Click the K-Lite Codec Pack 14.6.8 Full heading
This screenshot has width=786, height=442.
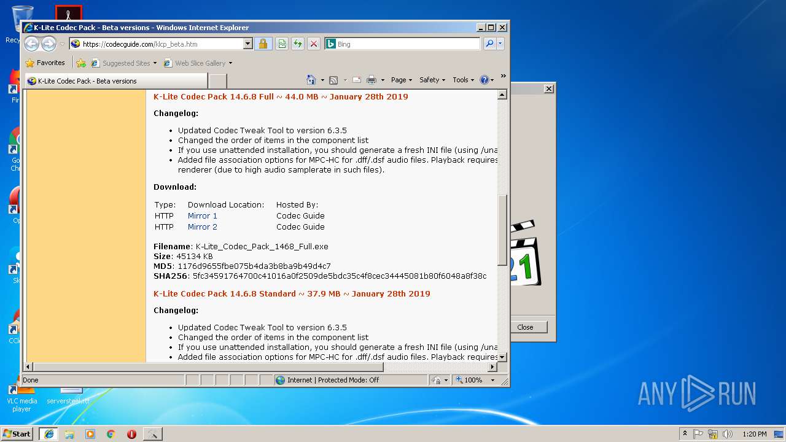[x=281, y=96]
